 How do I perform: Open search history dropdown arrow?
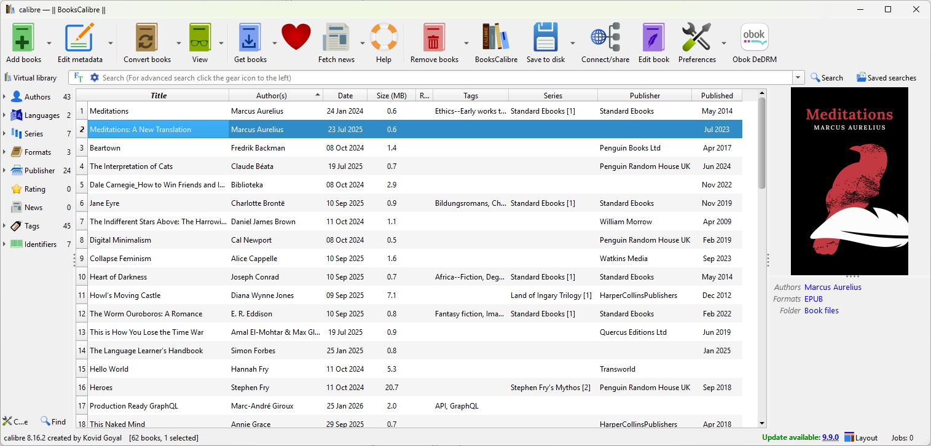pyautogui.click(x=798, y=77)
